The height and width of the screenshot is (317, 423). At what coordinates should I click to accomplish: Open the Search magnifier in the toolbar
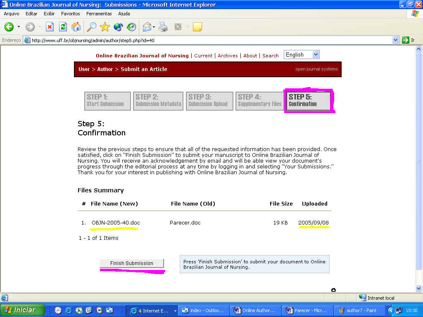(x=91, y=27)
